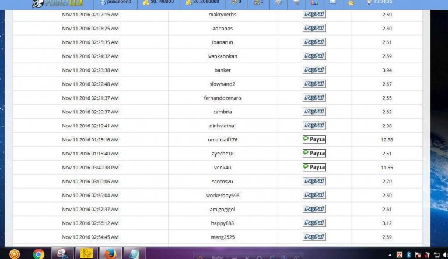Switch to Firefox in the taskbar

(x=111, y=253)
